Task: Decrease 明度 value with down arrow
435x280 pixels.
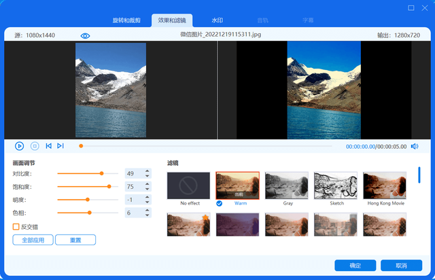Action: click(147, 202)
